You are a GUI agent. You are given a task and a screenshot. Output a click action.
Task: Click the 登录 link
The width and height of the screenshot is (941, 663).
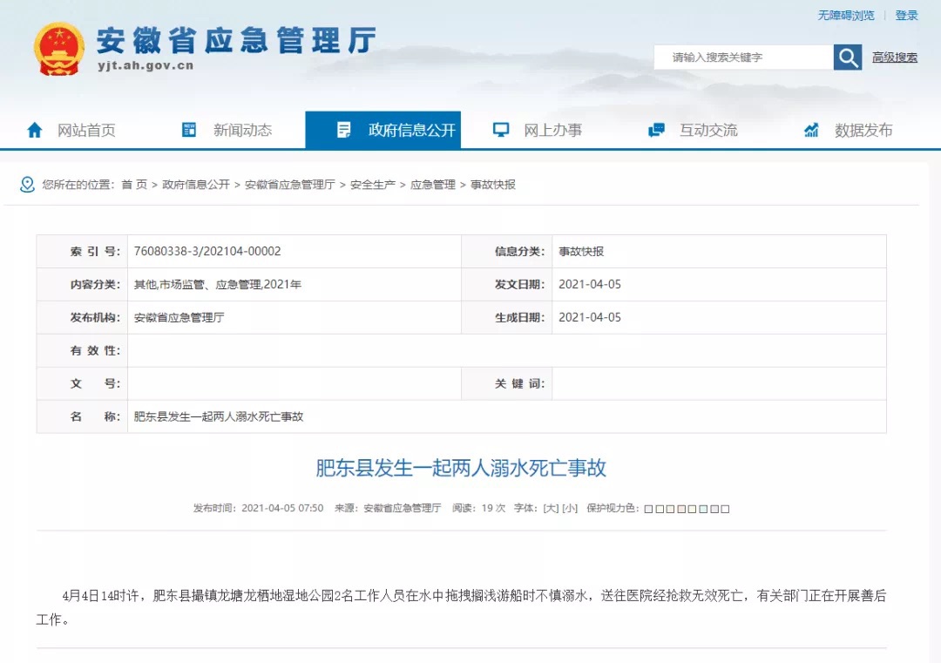906,16
